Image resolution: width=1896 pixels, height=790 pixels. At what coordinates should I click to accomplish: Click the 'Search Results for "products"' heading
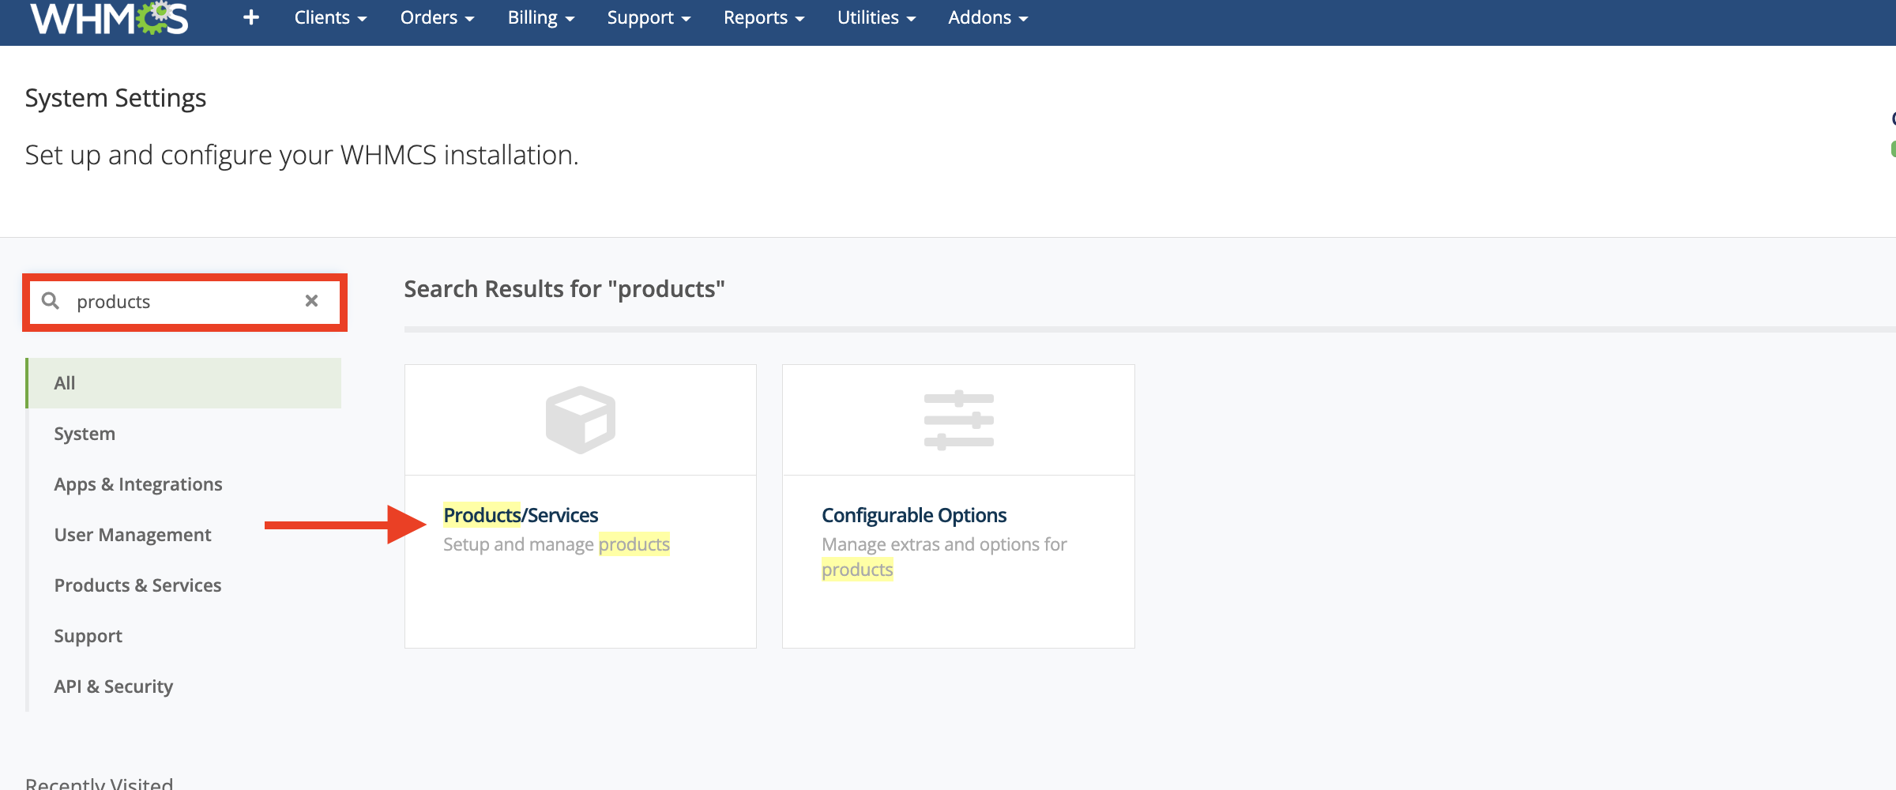click(x=564, y=289)
